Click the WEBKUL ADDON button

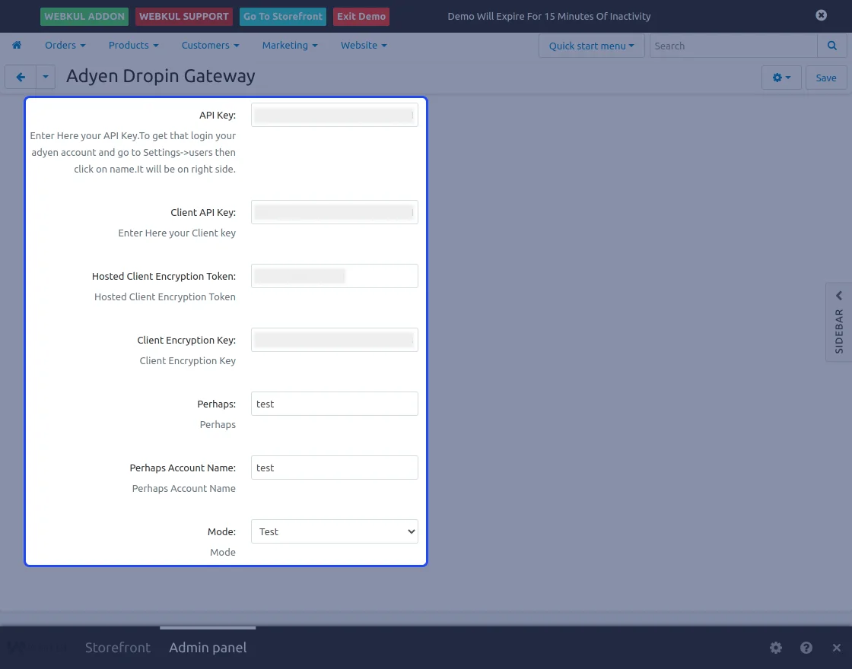[x=84, y=16]
